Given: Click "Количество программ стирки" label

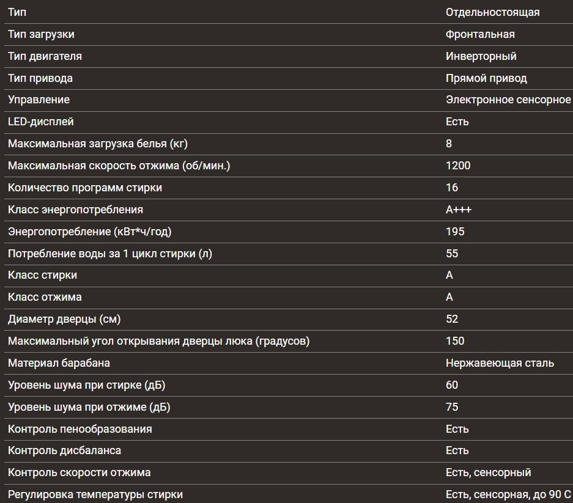Looking at the screenshot, I should tap(85, 188).
